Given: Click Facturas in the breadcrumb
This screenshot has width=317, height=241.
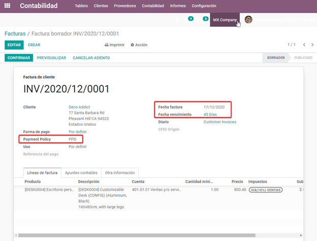Looking at the screenshot, I should point(15,33).
